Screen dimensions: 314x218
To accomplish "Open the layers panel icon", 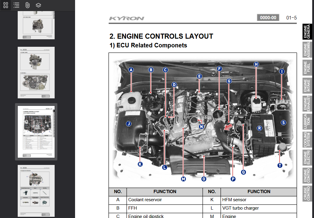I will tap(38, 5).
